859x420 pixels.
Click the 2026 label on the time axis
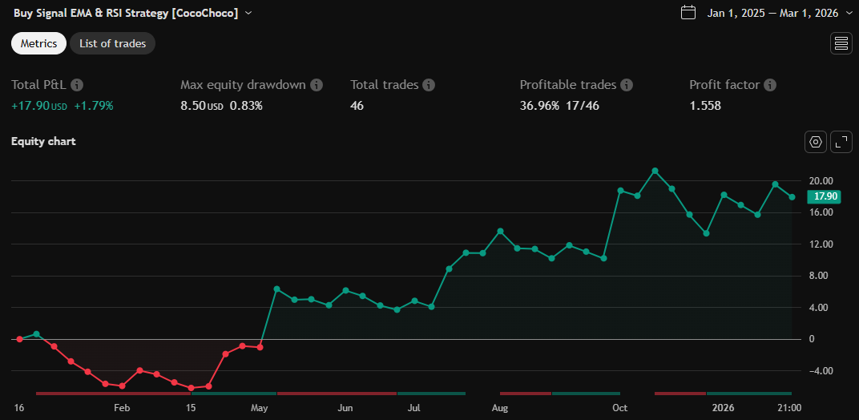point(723,408)
